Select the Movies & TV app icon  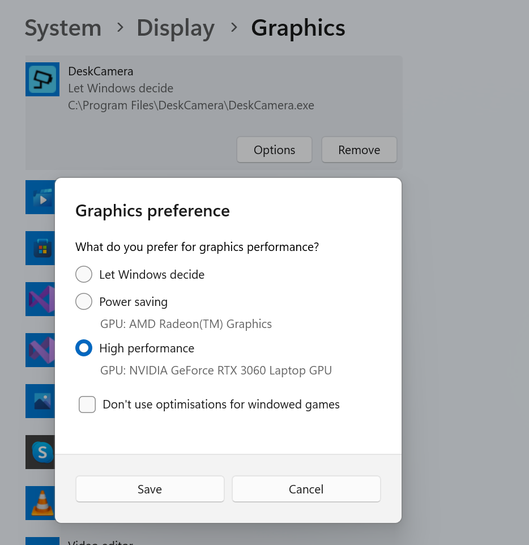(40, 198)
